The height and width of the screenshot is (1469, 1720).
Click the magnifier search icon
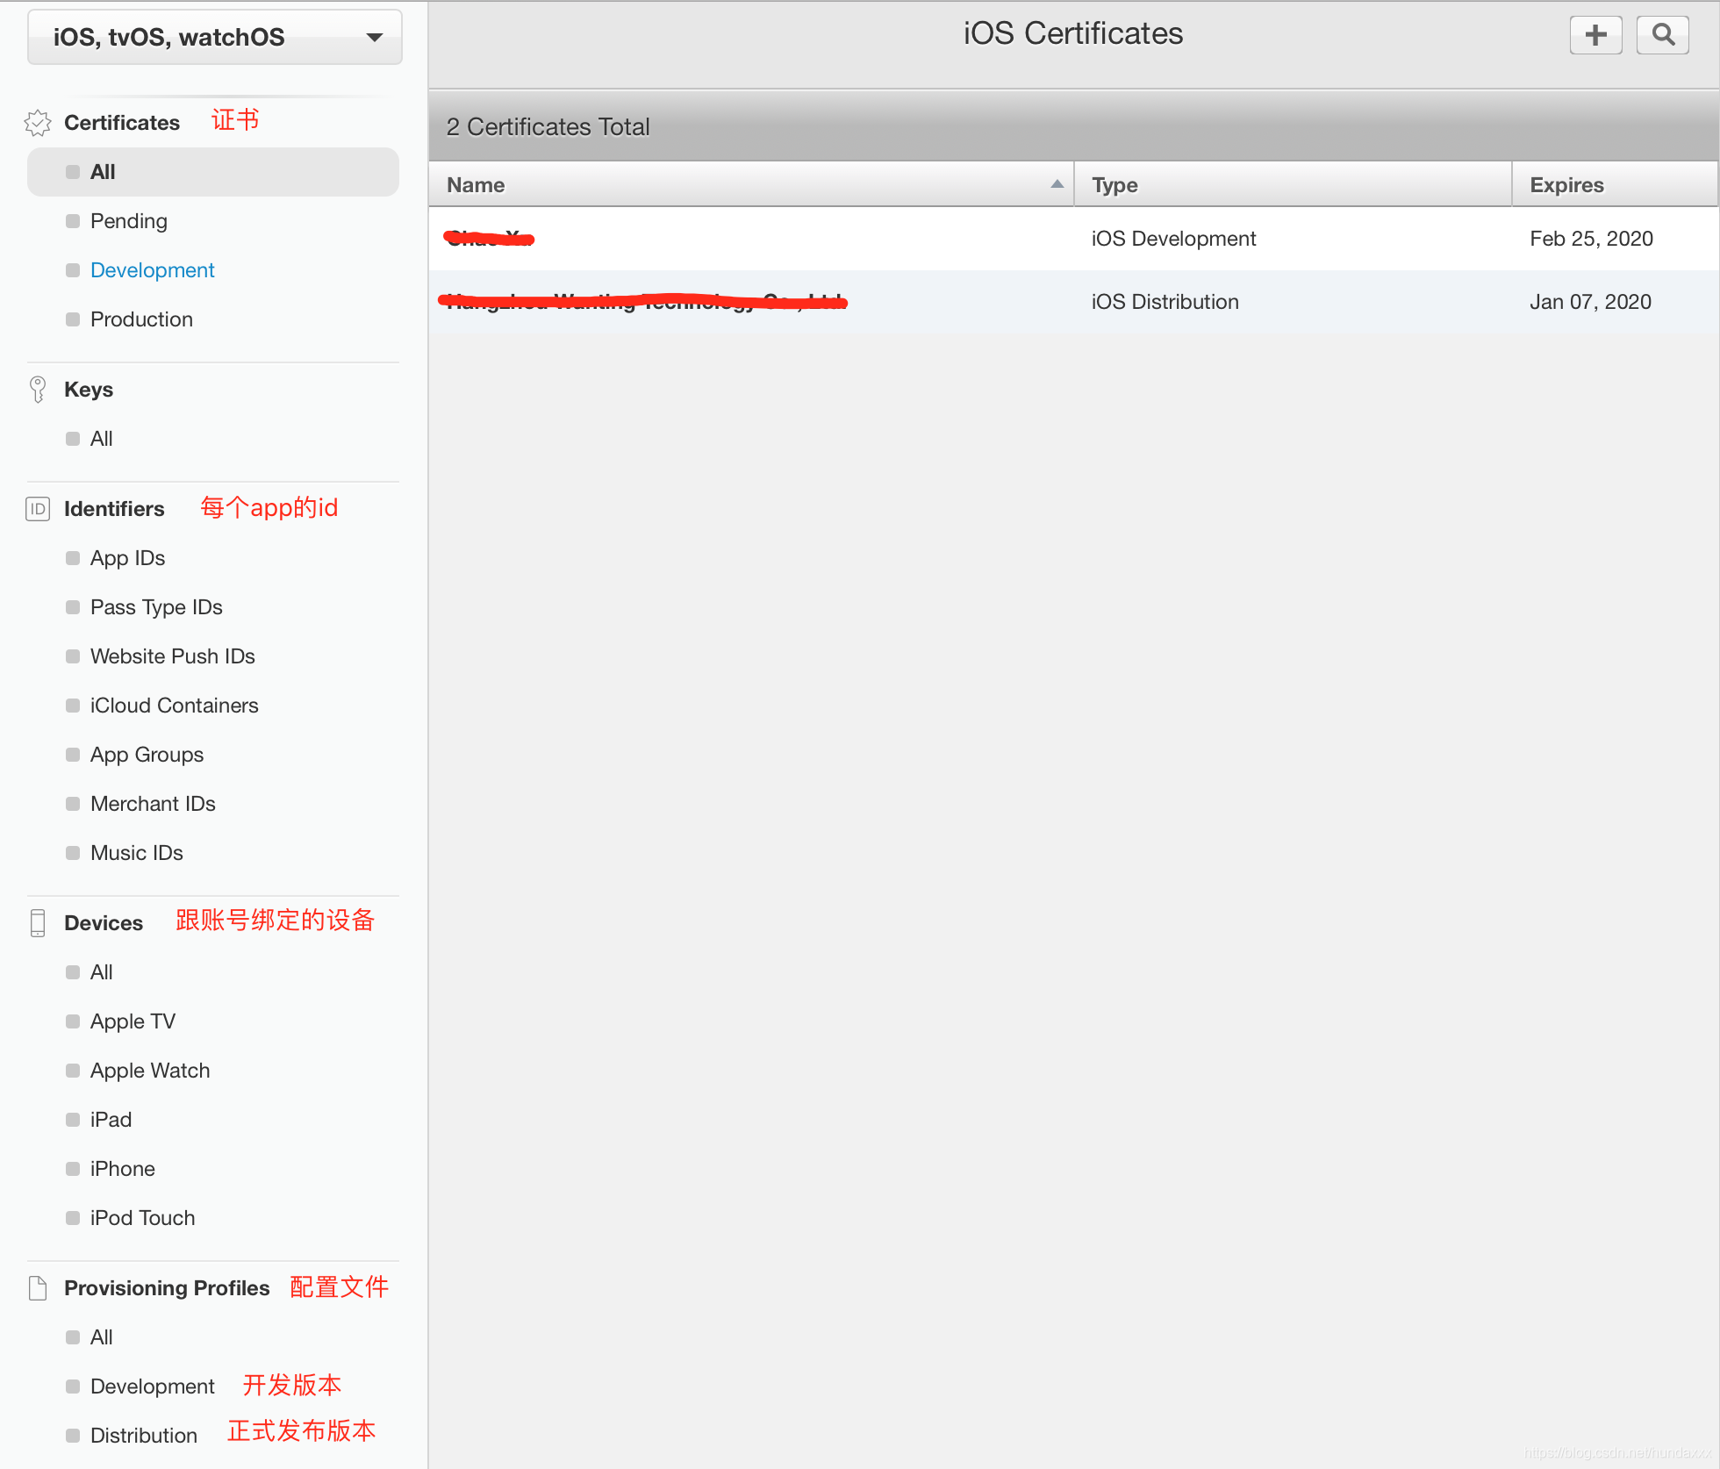click(x=1662, y=35)
